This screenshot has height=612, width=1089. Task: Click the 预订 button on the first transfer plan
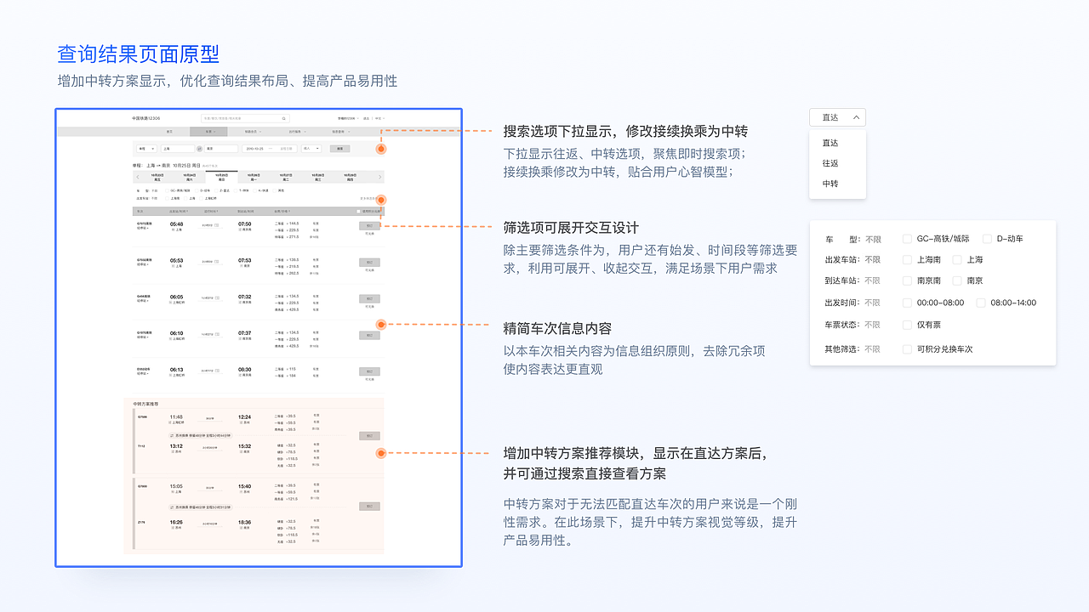pyautogui.click(x=369, y=436)
